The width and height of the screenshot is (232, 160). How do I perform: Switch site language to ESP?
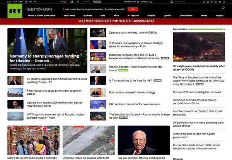(15, 2)
